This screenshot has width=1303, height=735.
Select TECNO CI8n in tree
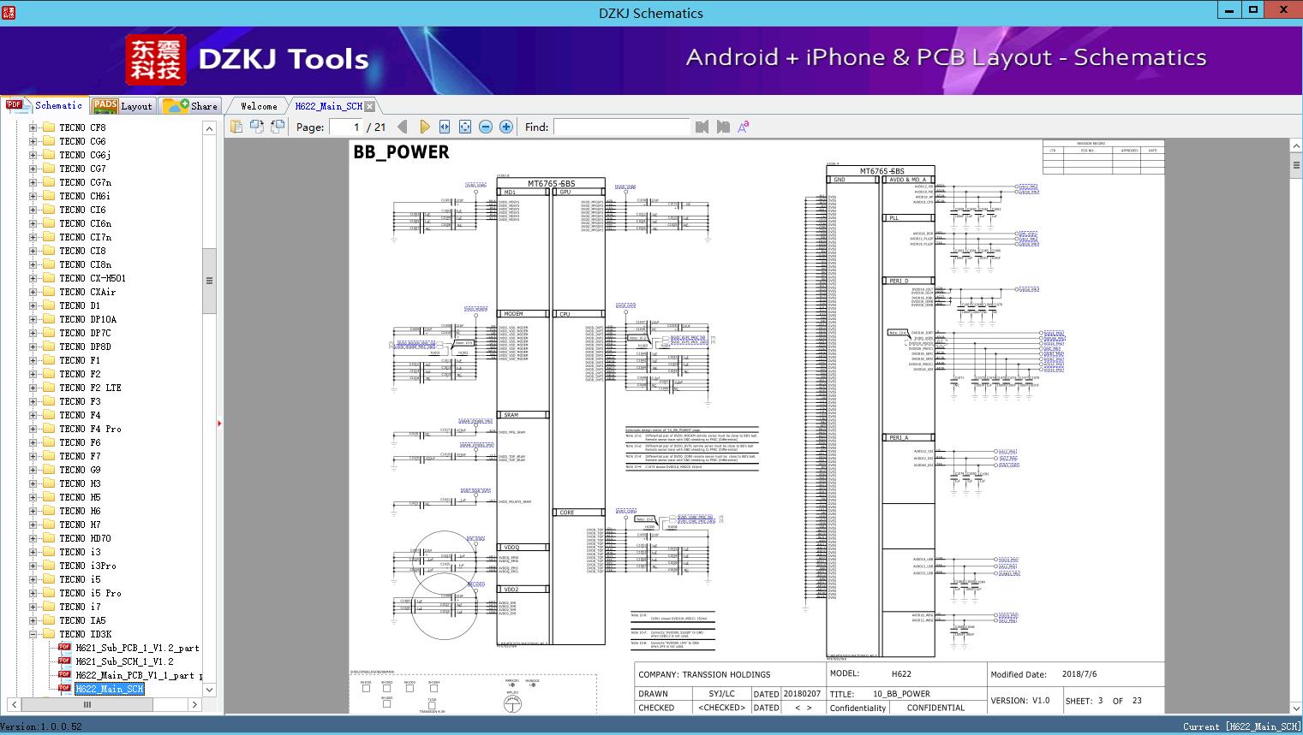[86, 264]
